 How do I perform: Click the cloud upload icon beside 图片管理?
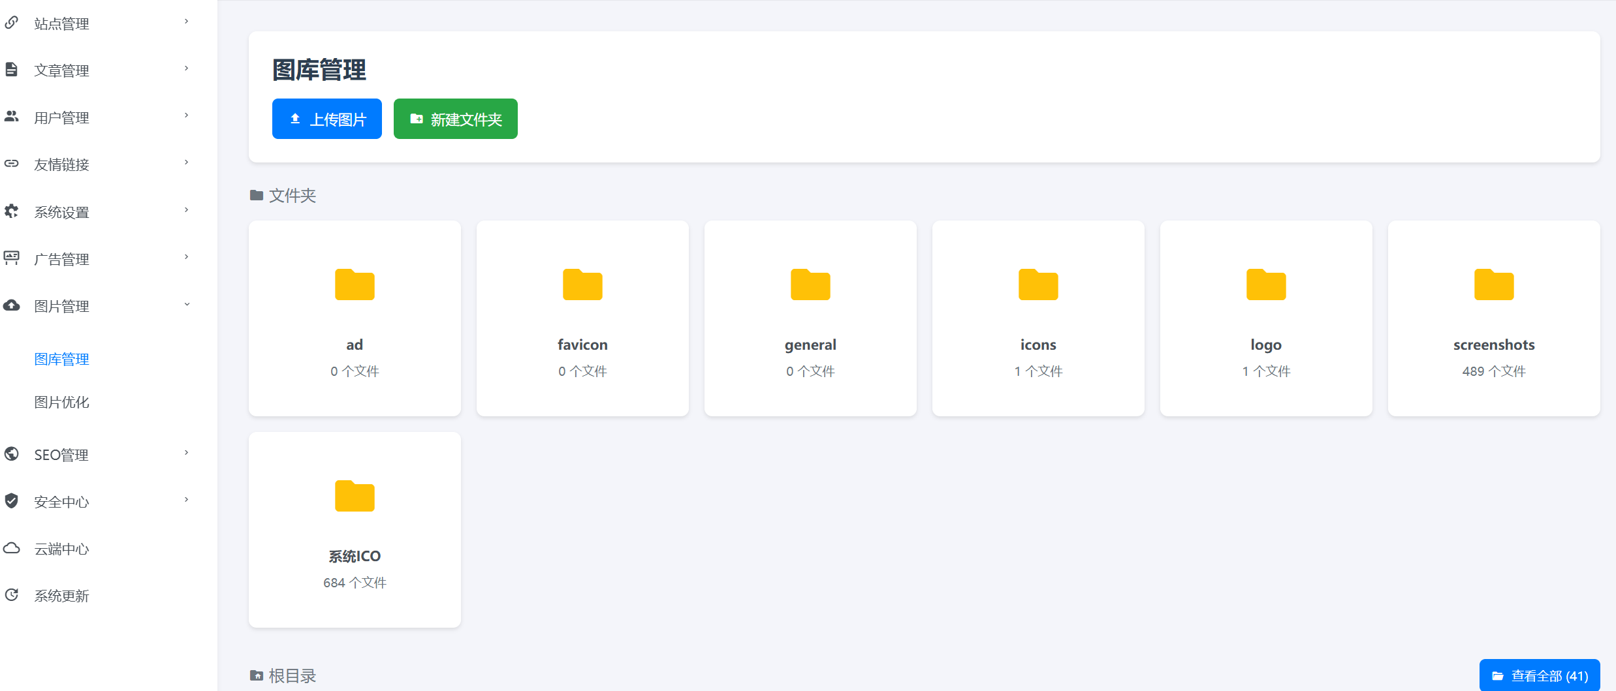pos(11,305)
